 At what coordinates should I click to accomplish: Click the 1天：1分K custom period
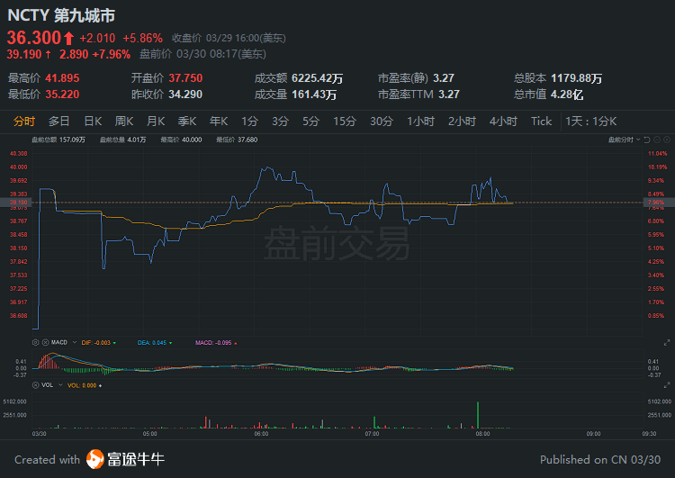click(591, 122)
